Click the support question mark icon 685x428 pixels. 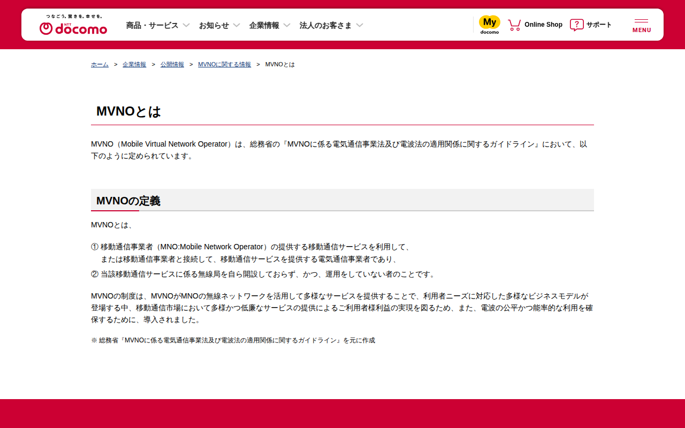coord(576,25)
